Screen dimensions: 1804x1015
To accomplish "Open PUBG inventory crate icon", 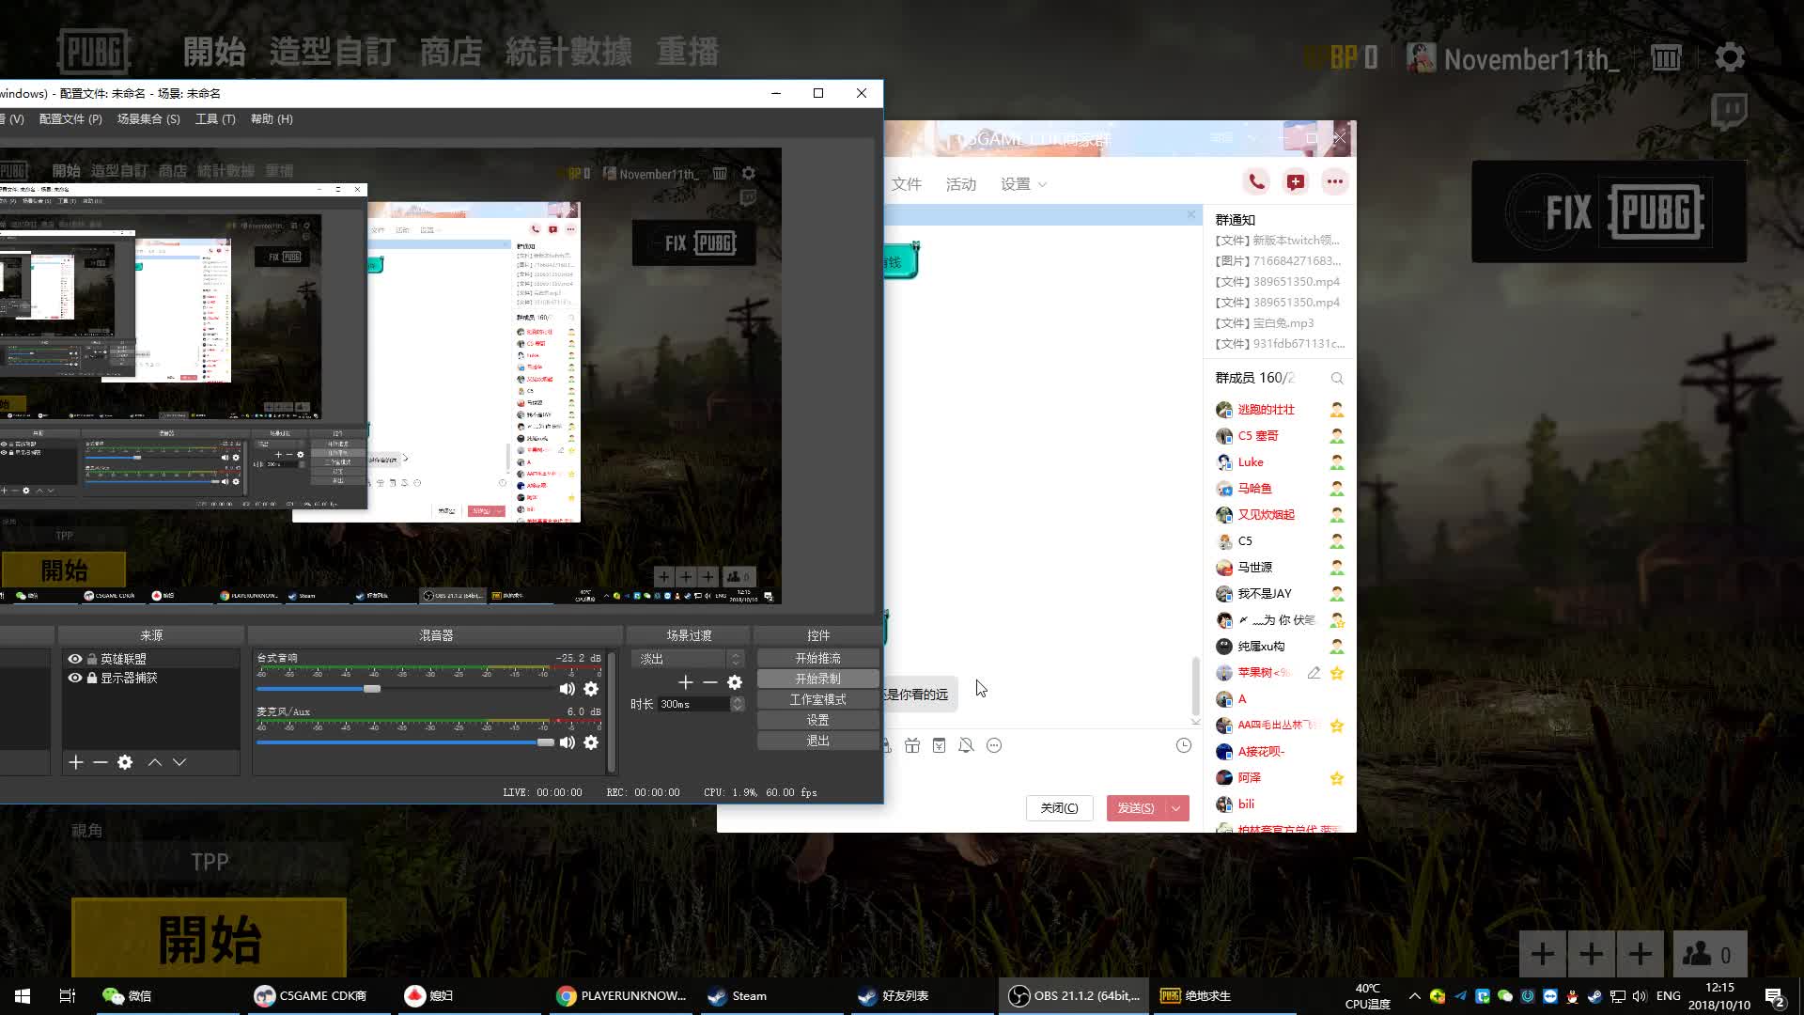I will coord(1666,58).
